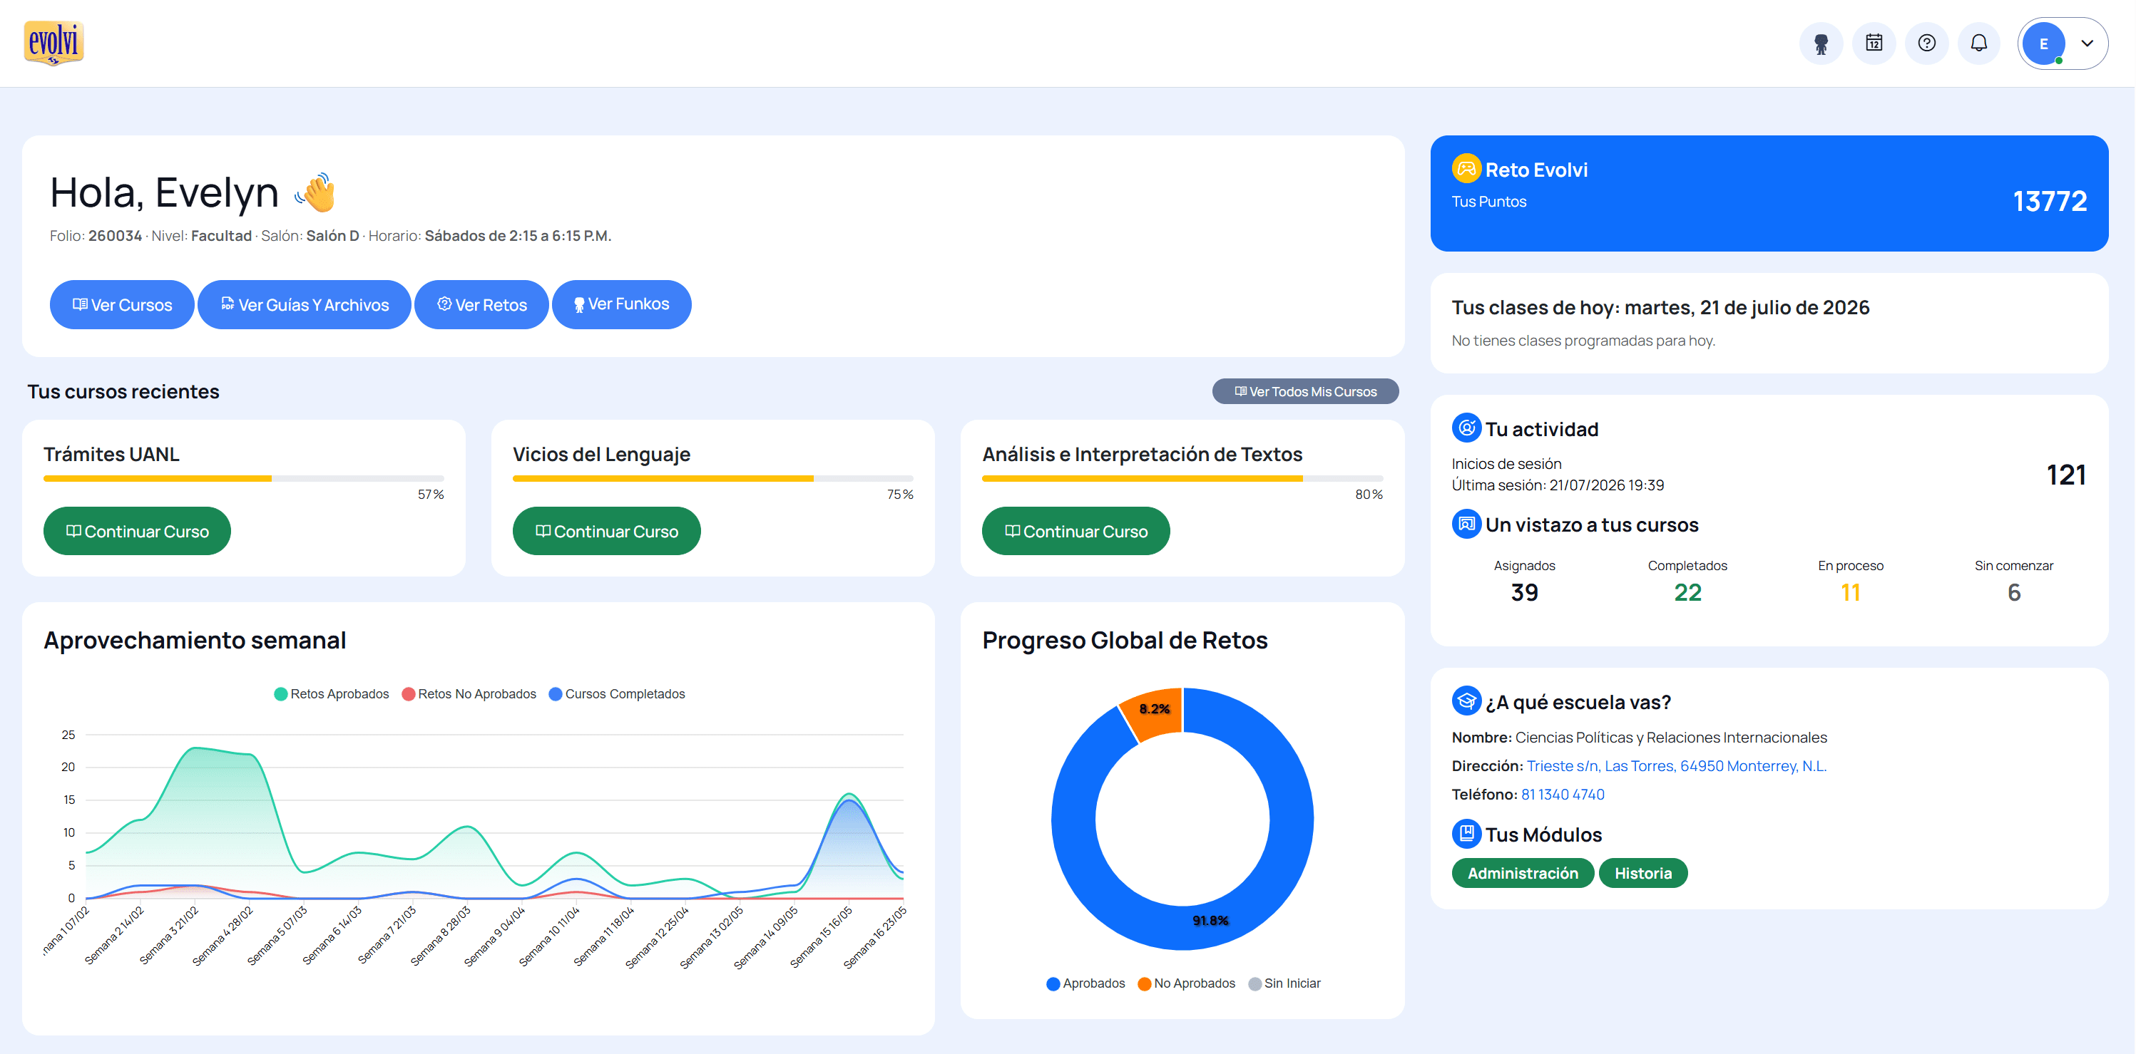Viewport: 2136px width, 1054px height.
Task: Open Ver Retos button
Action: [482, 305]
